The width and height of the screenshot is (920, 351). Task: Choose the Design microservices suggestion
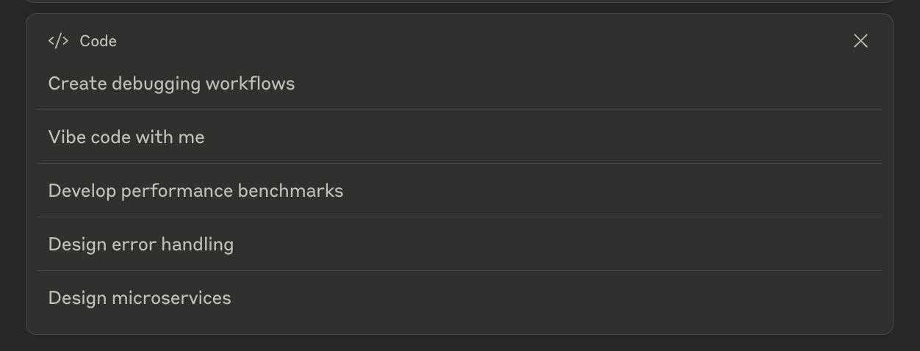(x=459, y=298)
